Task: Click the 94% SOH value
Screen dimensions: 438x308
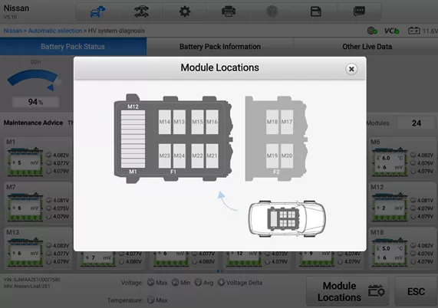Action: point(35,102)
